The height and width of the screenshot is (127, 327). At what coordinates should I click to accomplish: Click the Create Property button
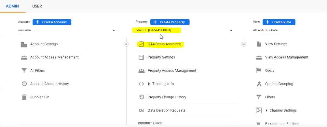pos(170,22)
